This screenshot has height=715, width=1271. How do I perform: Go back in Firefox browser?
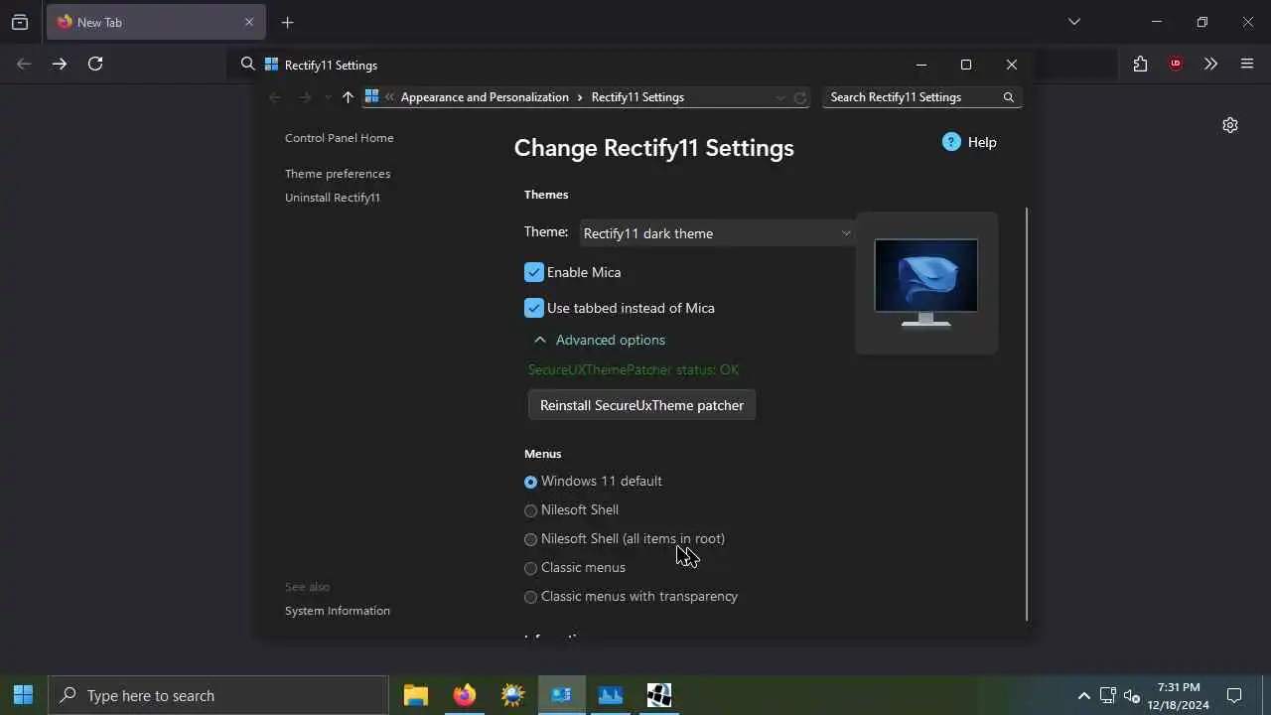24,64
